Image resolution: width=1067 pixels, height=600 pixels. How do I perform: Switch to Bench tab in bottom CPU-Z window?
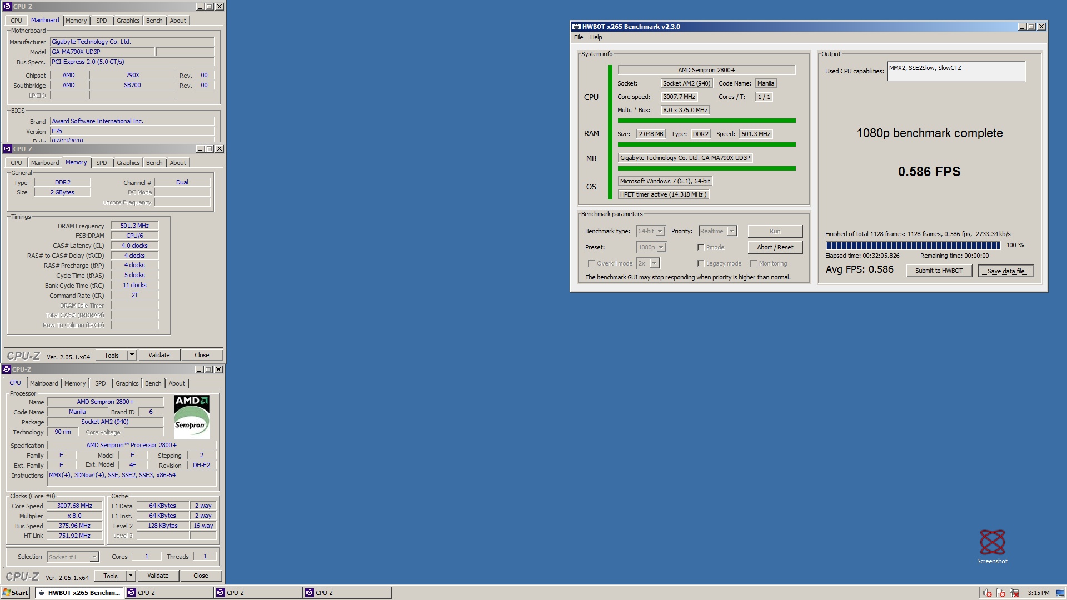tap(153, 383)
